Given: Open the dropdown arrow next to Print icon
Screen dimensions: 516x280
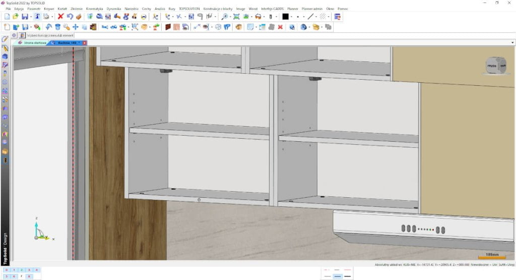Looking at the screenshot, I should pos(52,17).
